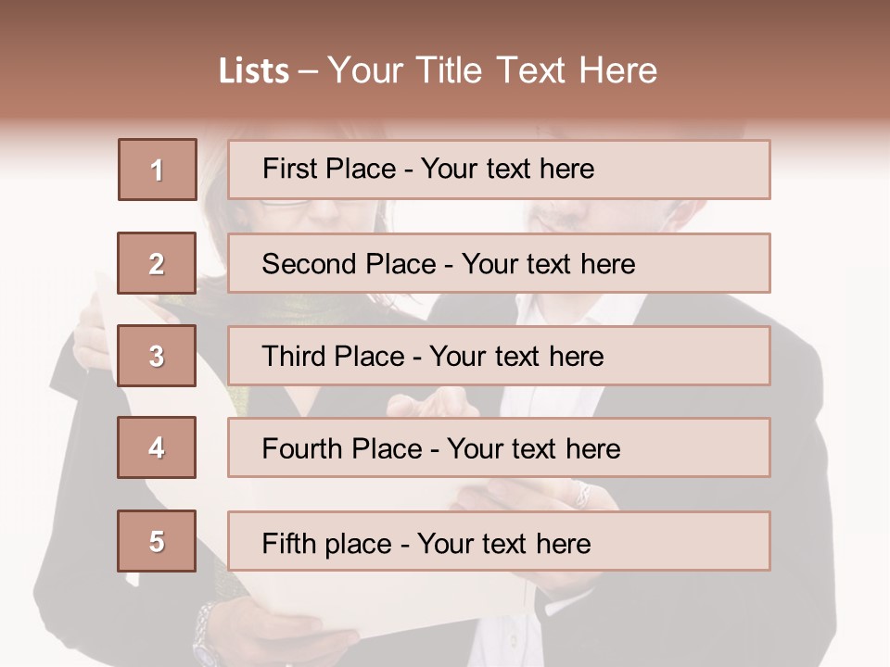Click the slide title text

(438, 70)
